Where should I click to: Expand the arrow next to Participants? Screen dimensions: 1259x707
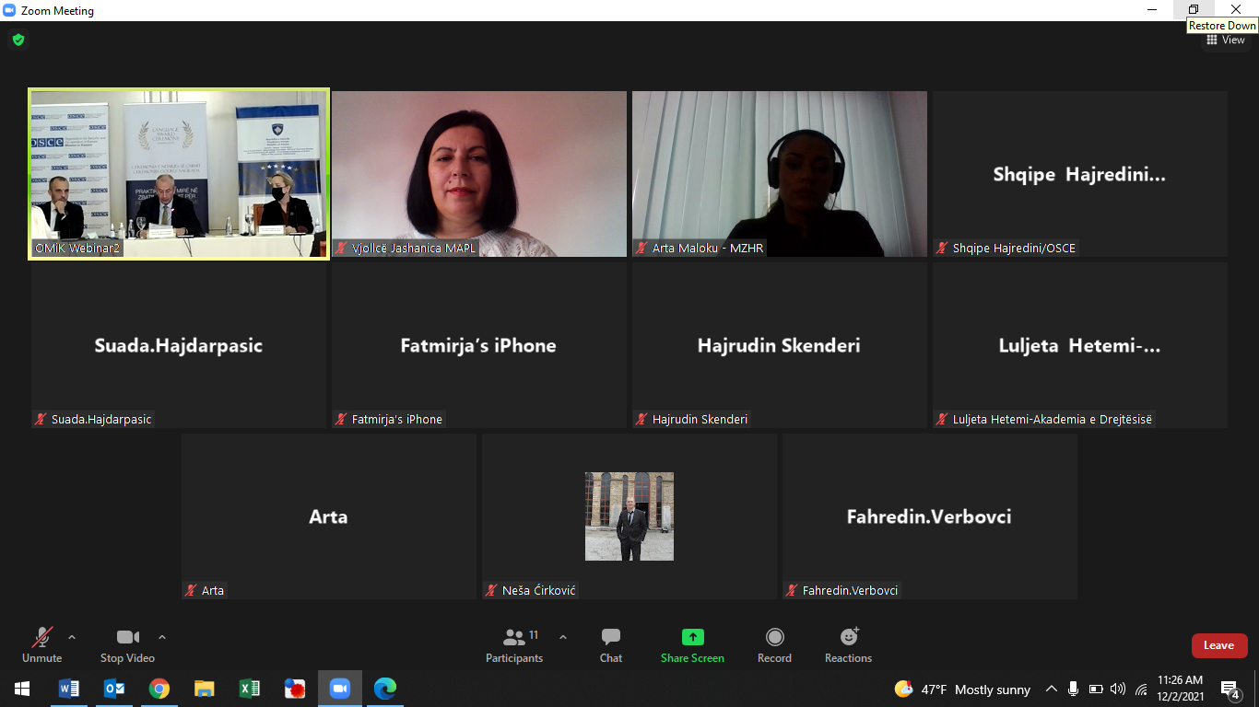(563, 637)
